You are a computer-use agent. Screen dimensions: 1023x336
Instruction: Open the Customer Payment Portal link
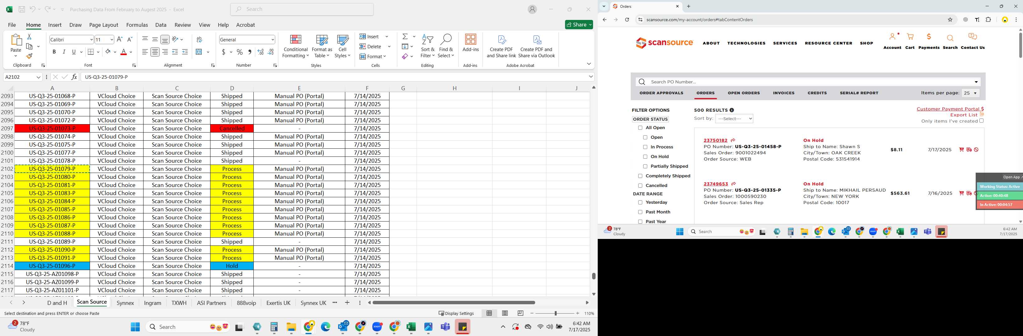pyautogui.click(x=950, y=109)
